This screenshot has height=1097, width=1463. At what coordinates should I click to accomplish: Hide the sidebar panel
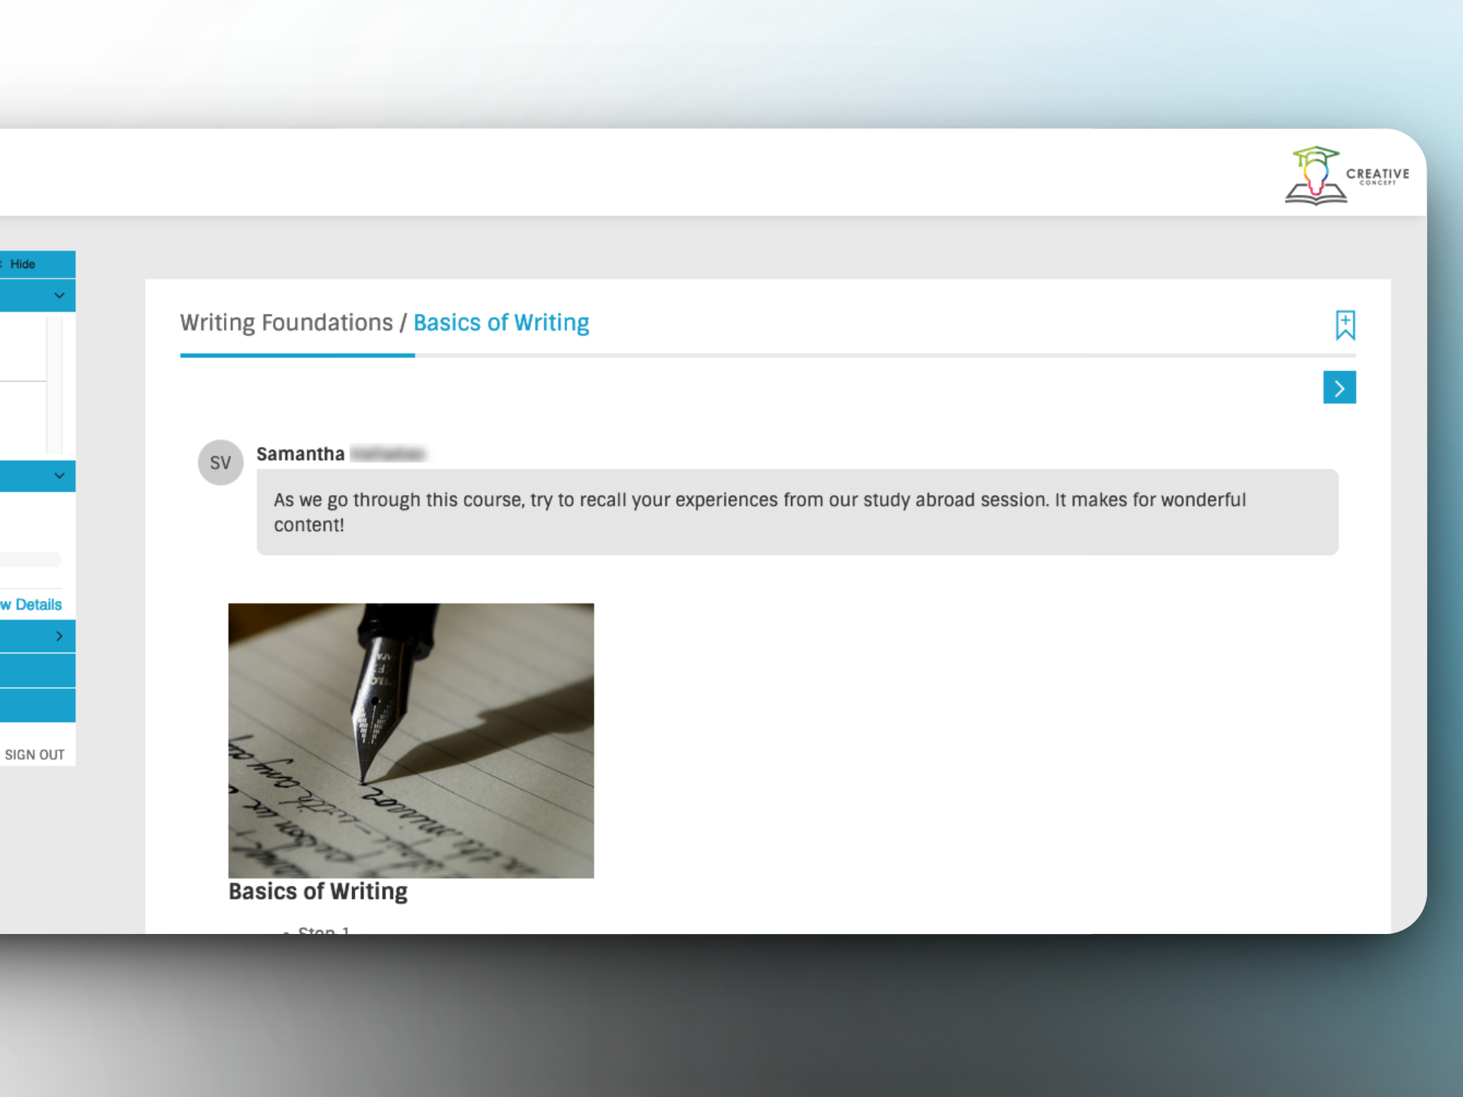(21, 264)
